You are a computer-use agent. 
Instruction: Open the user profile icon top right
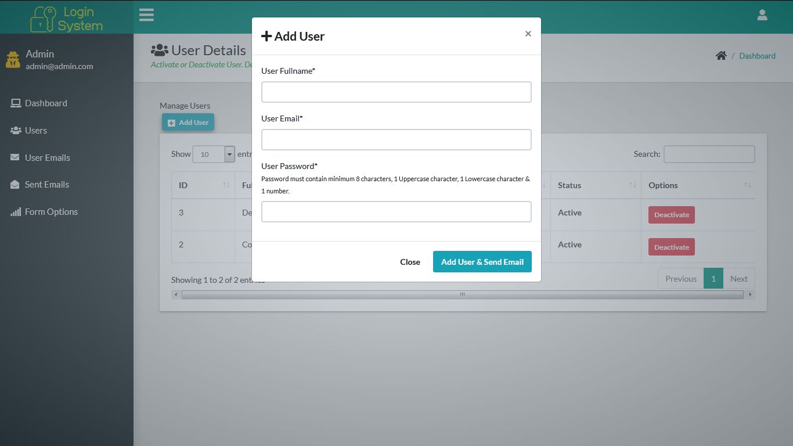click(x=762, y=15)
